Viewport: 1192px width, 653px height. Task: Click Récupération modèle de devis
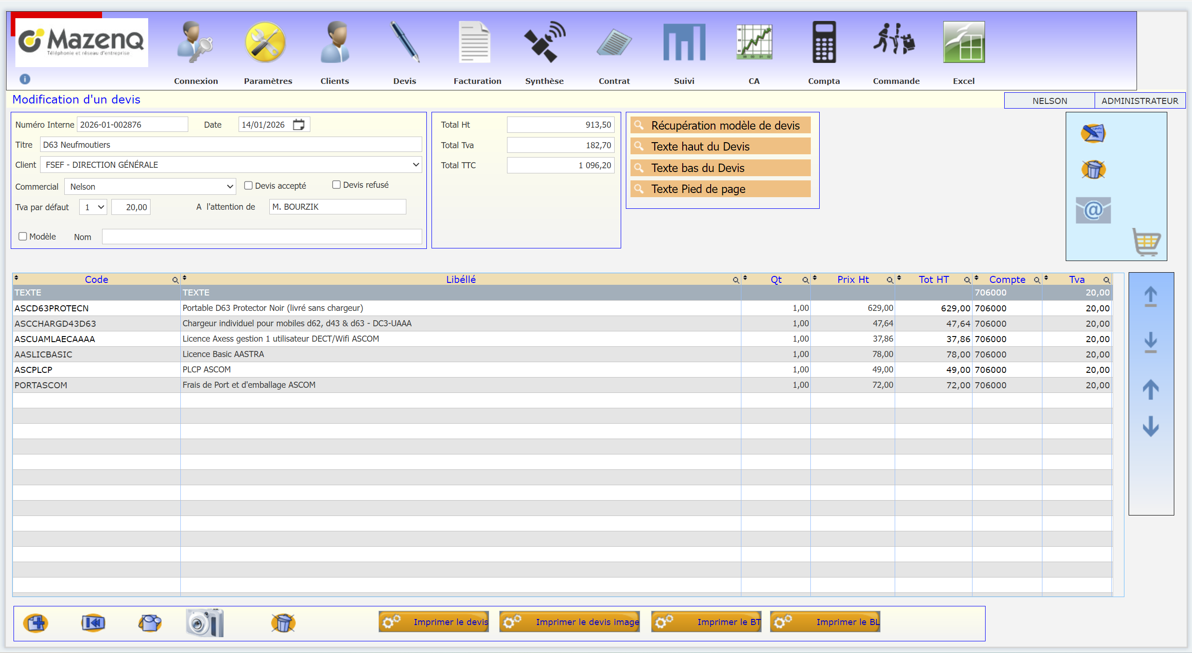point(720,125)
